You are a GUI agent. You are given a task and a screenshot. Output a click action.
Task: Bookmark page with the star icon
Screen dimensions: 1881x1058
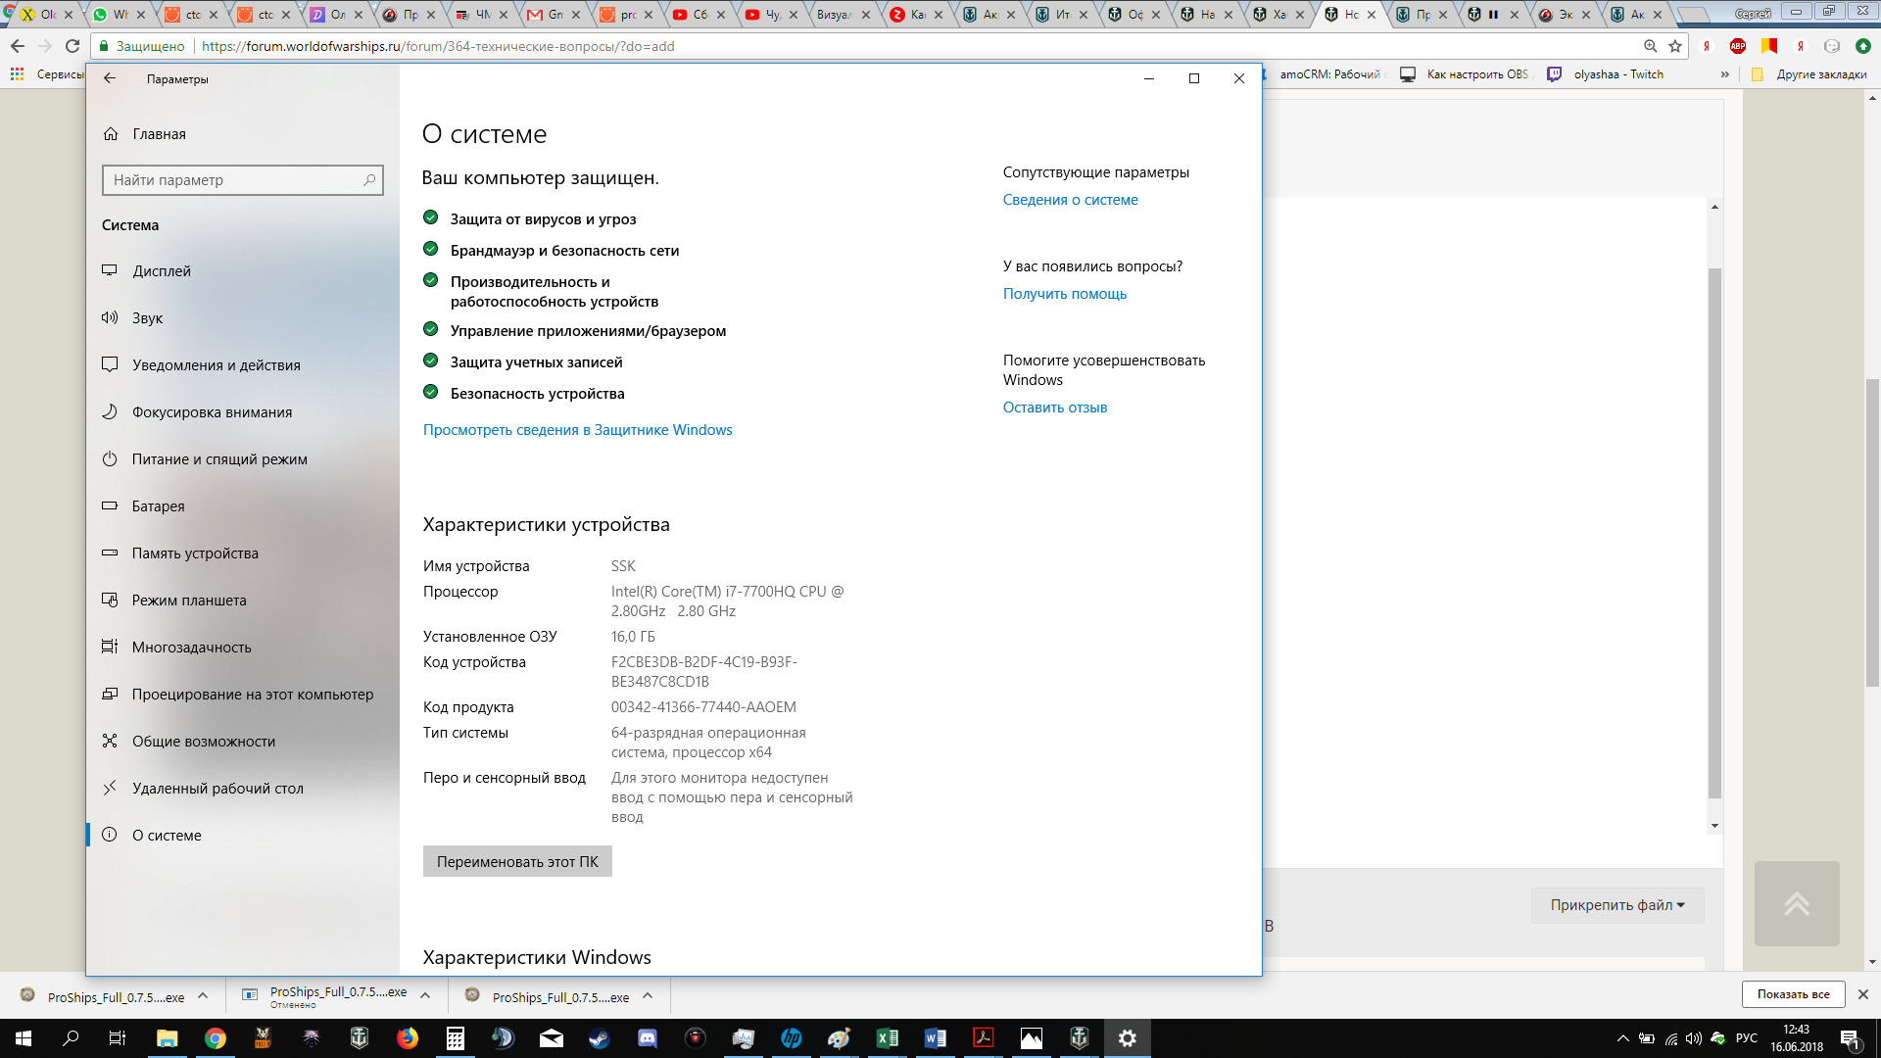pyautogui.click(x=1675, y=46)
